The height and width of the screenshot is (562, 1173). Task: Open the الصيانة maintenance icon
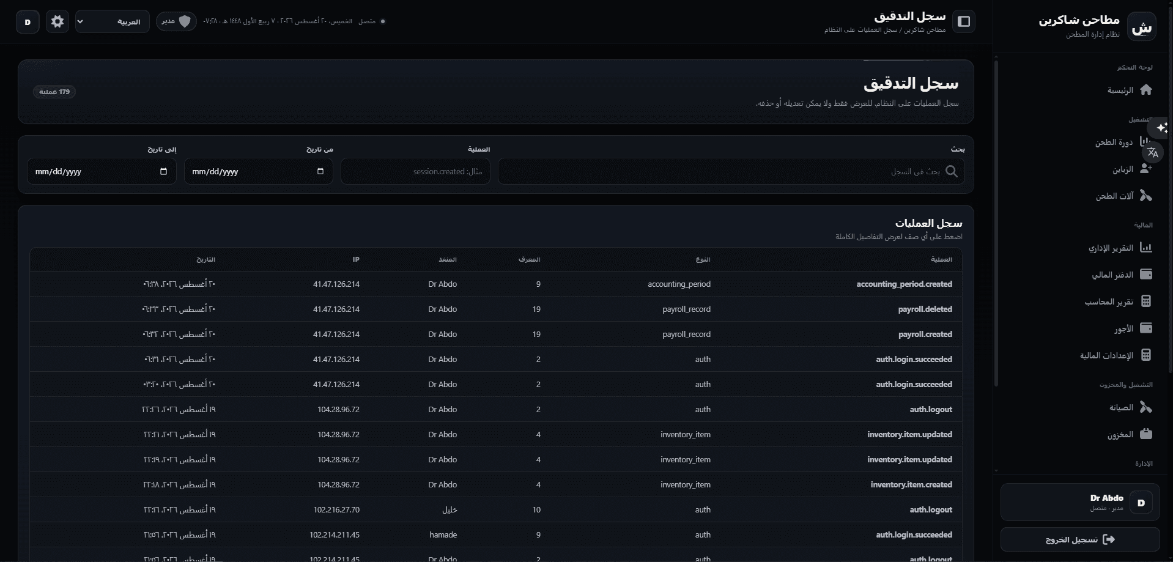coord(1145,407)
